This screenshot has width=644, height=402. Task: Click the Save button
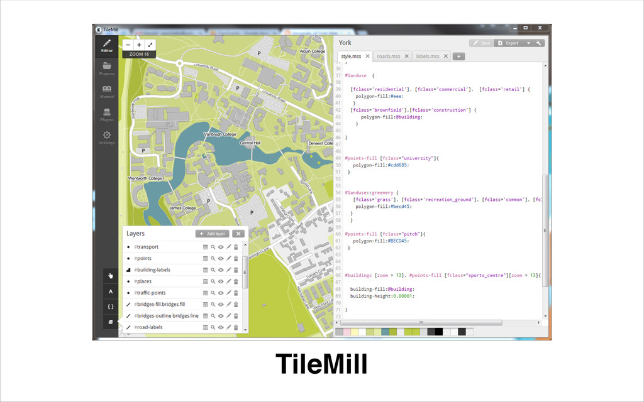coord(481,43)
